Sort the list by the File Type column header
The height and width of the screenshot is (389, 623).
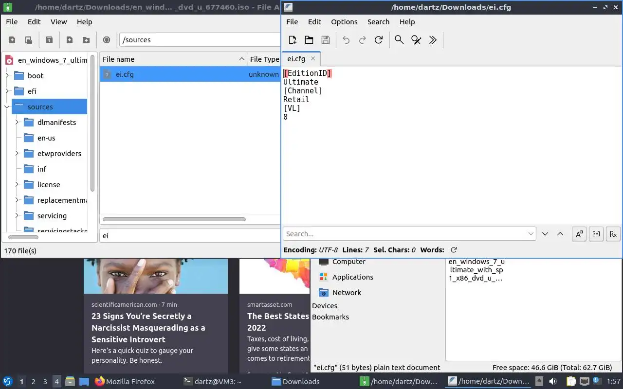click(x=264, y=59)
